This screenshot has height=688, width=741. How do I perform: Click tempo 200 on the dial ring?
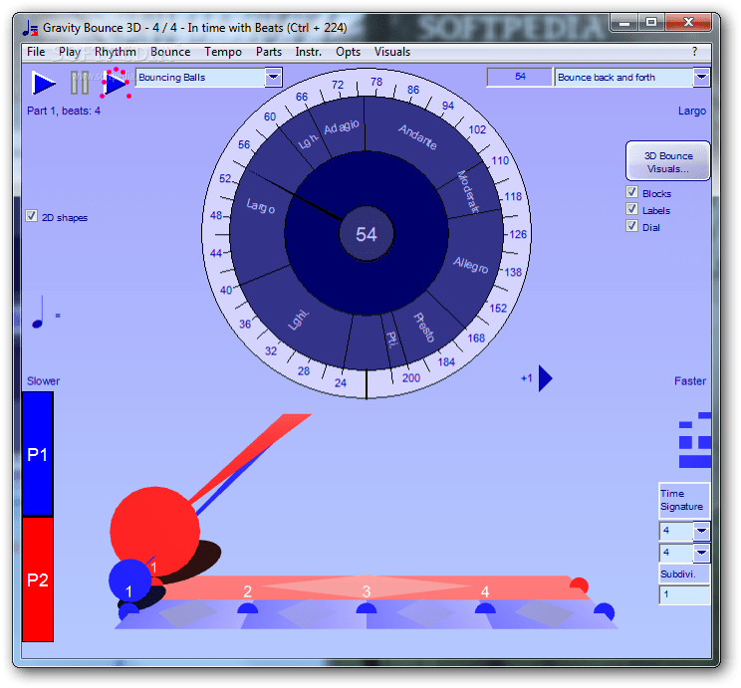click(x=411, y=378)
